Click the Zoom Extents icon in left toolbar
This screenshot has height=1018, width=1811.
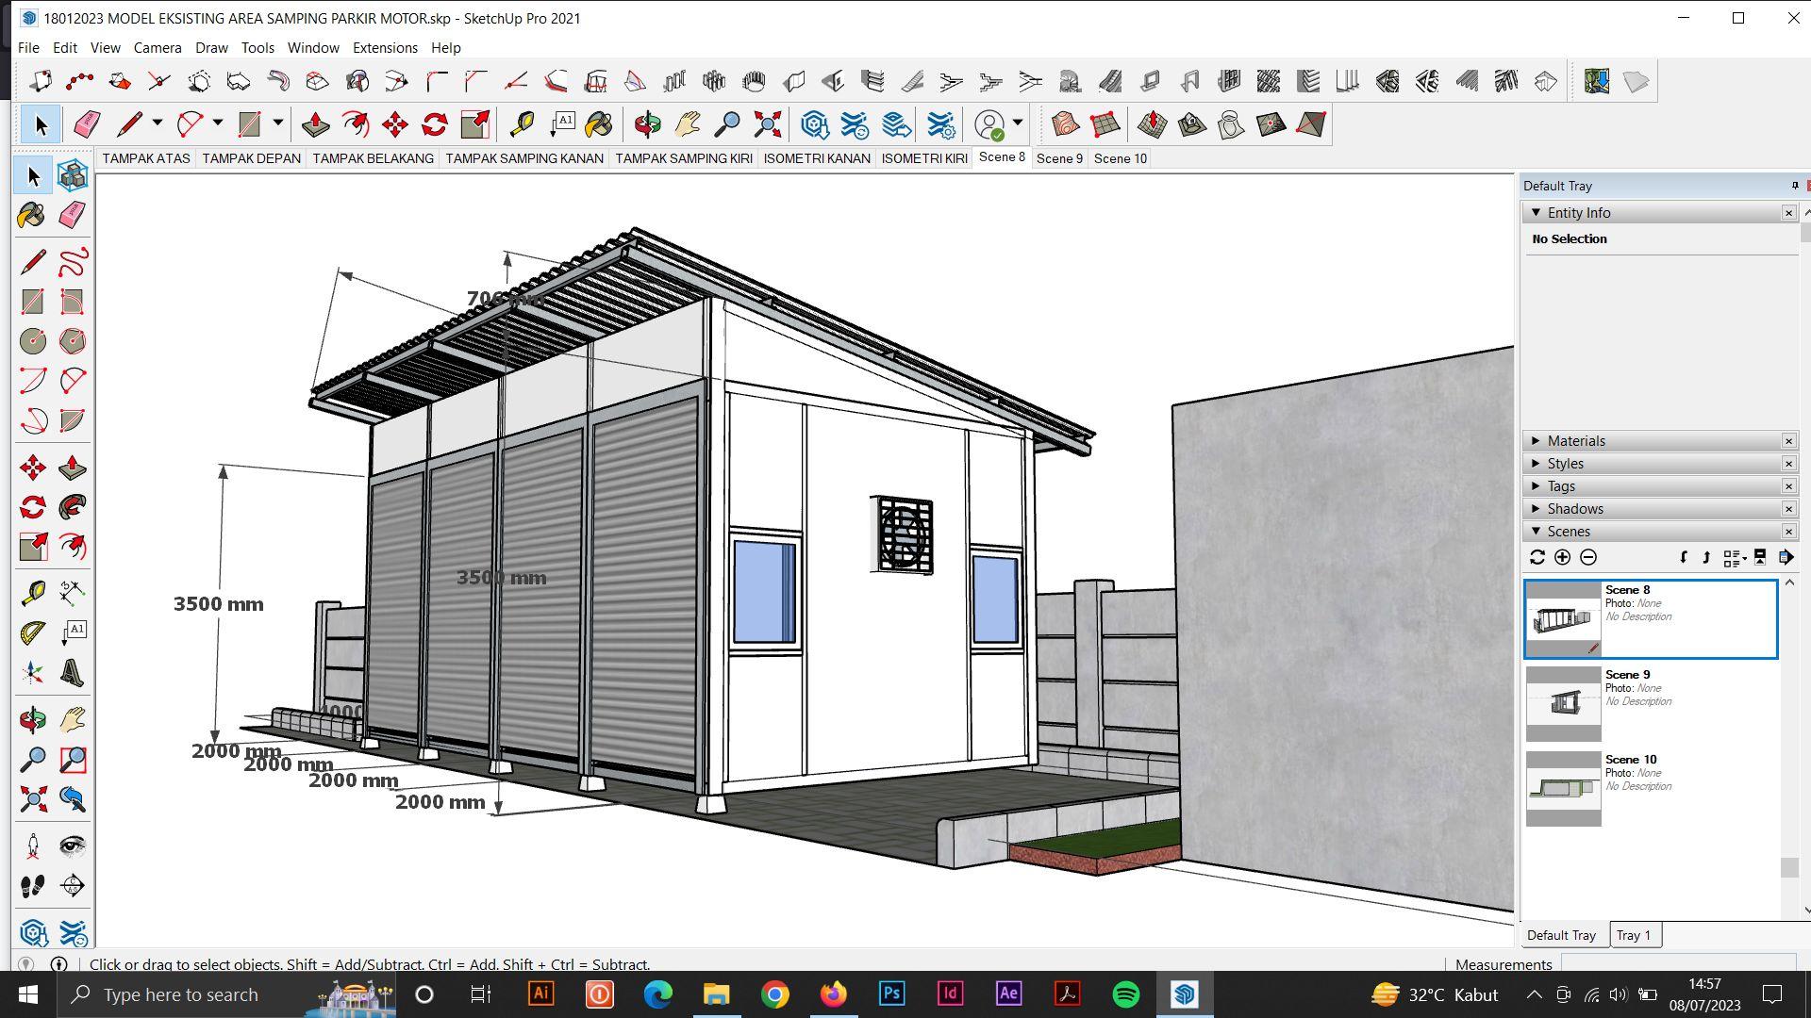[33, 800]
